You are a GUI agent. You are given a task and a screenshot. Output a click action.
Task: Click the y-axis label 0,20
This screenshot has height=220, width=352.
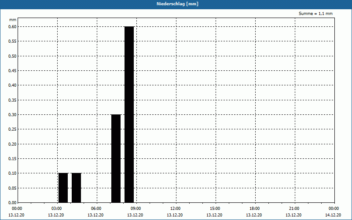coord(12,144)
